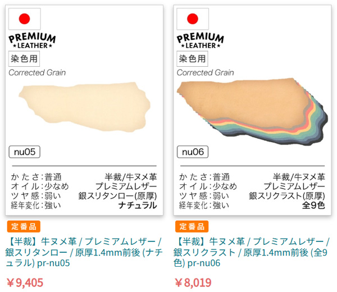Click the Japan flag icon on nu06 card
This screenshot has width=337, height=292.
pos(193,19)
